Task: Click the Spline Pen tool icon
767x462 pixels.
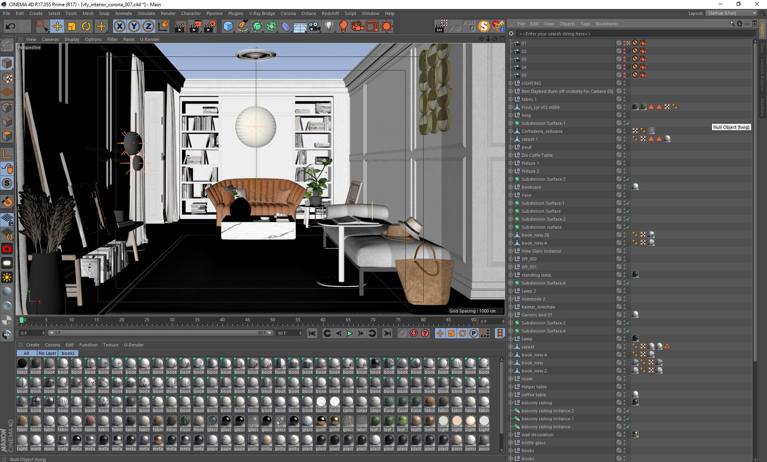Action: tap(243, 27)
